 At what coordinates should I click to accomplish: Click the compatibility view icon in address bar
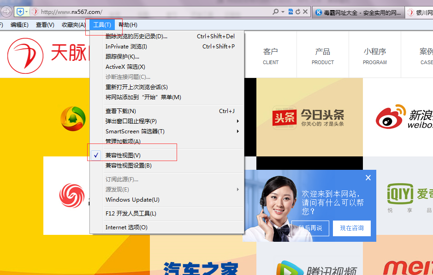click(291, 12)
